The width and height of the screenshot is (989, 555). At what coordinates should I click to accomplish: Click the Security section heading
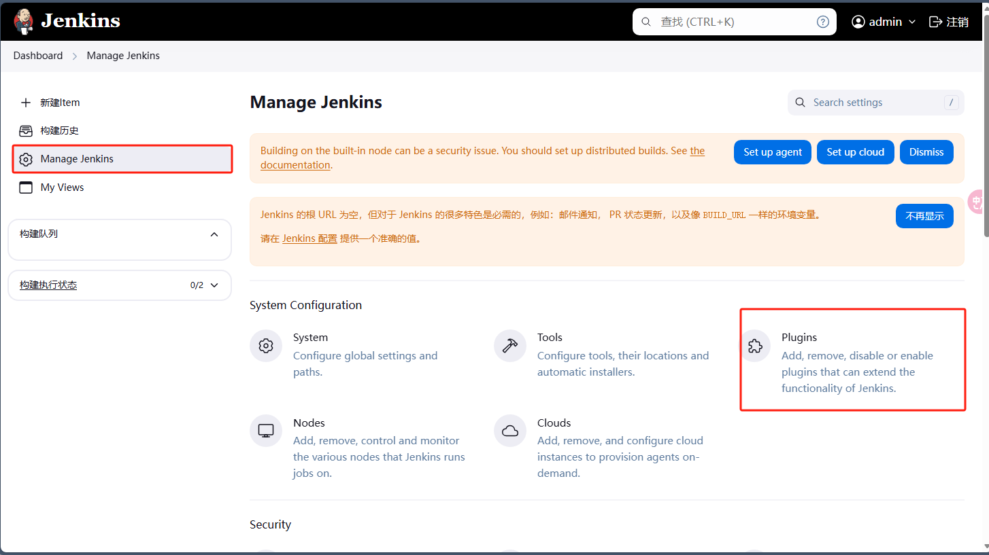pyautogui.click(x=270, y=524)
